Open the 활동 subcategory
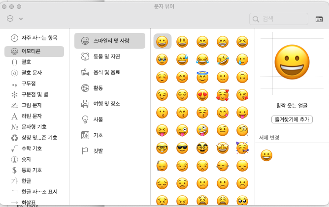329x207 pixels. 110,88
